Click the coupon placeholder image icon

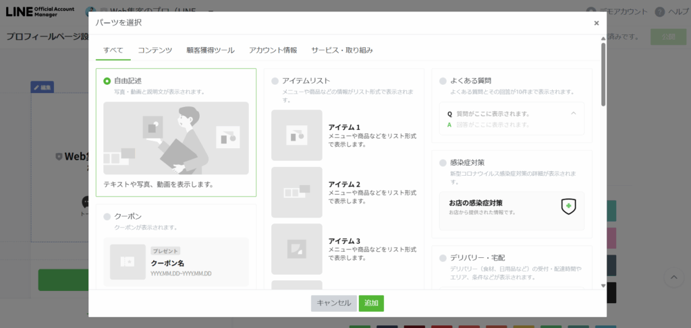[x=128, y=262]
